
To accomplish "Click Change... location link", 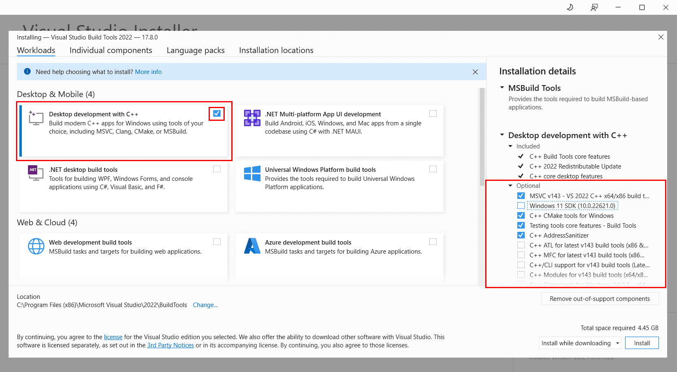I will tap(205, 305).
